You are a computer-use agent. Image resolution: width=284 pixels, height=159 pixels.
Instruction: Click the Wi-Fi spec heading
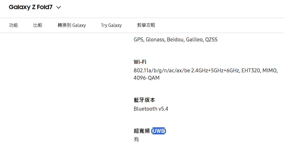tap(140, 62)
